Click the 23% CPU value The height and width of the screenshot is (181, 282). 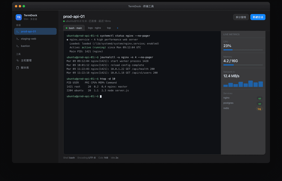click(227, 46)
